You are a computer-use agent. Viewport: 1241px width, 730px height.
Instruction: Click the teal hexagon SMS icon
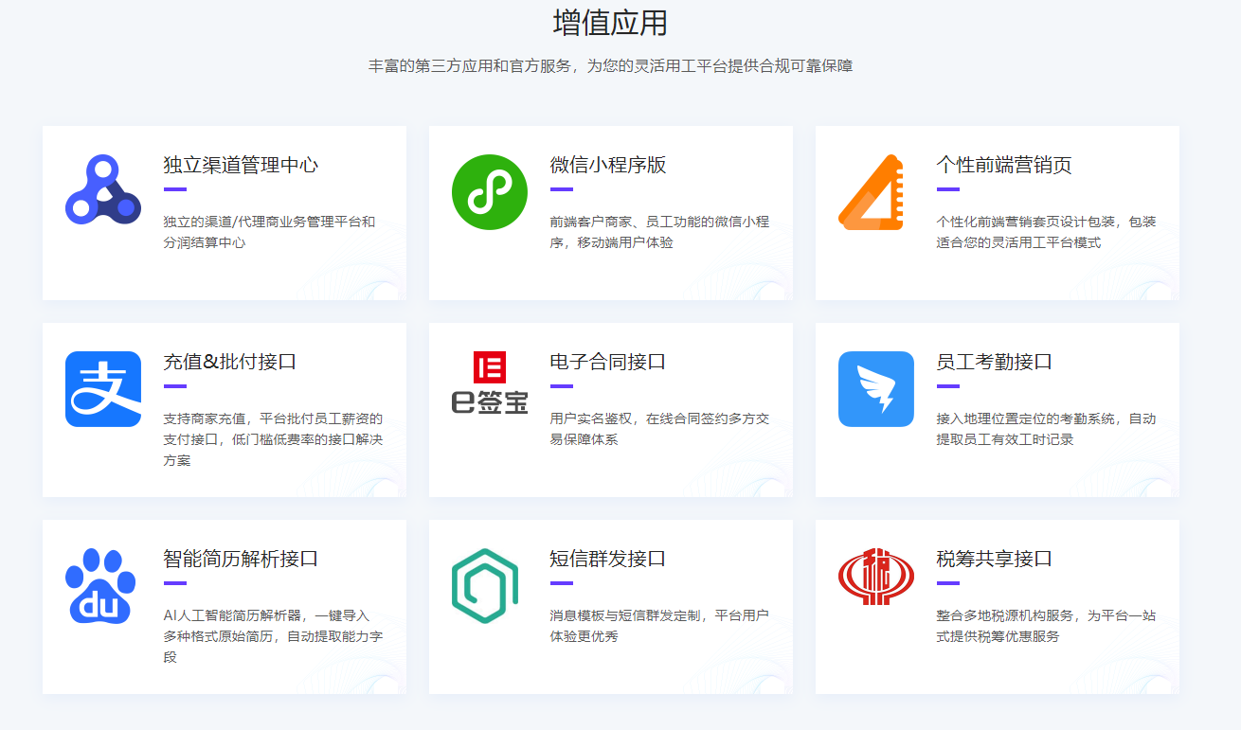(x=485, y=585)
